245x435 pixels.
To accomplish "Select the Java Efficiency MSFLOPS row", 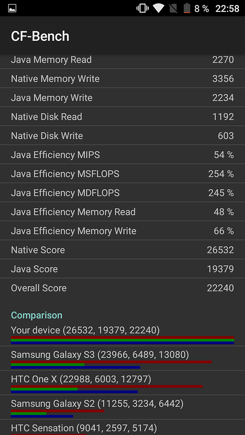I will coord(122,173).
